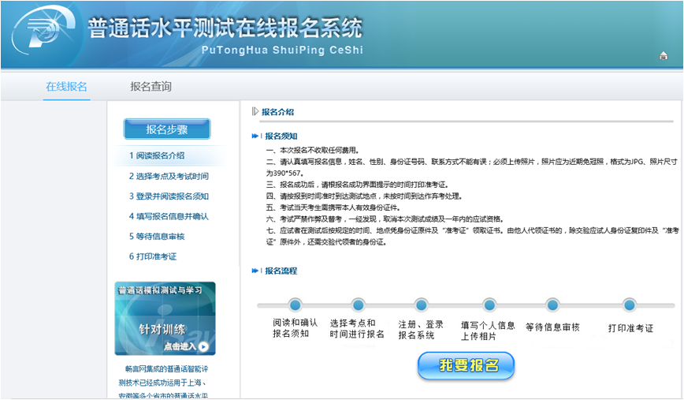Click the 报名步骤 header button

[x=167, y=129]
